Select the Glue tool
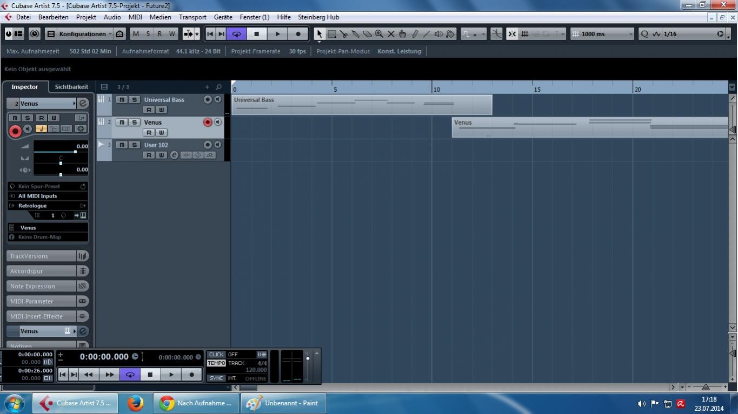The height and width of the screenshot is (414, 738). (x=356, y=34)
